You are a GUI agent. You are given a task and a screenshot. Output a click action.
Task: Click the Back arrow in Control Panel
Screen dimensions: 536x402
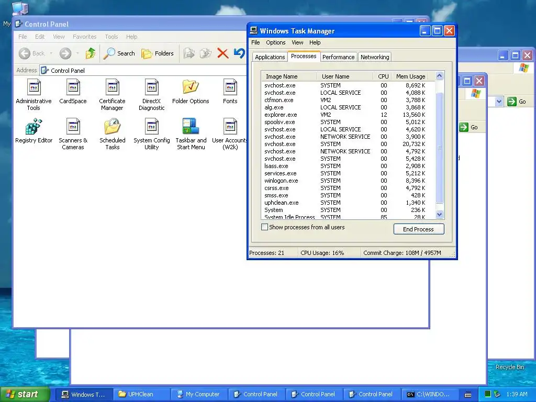25,53
